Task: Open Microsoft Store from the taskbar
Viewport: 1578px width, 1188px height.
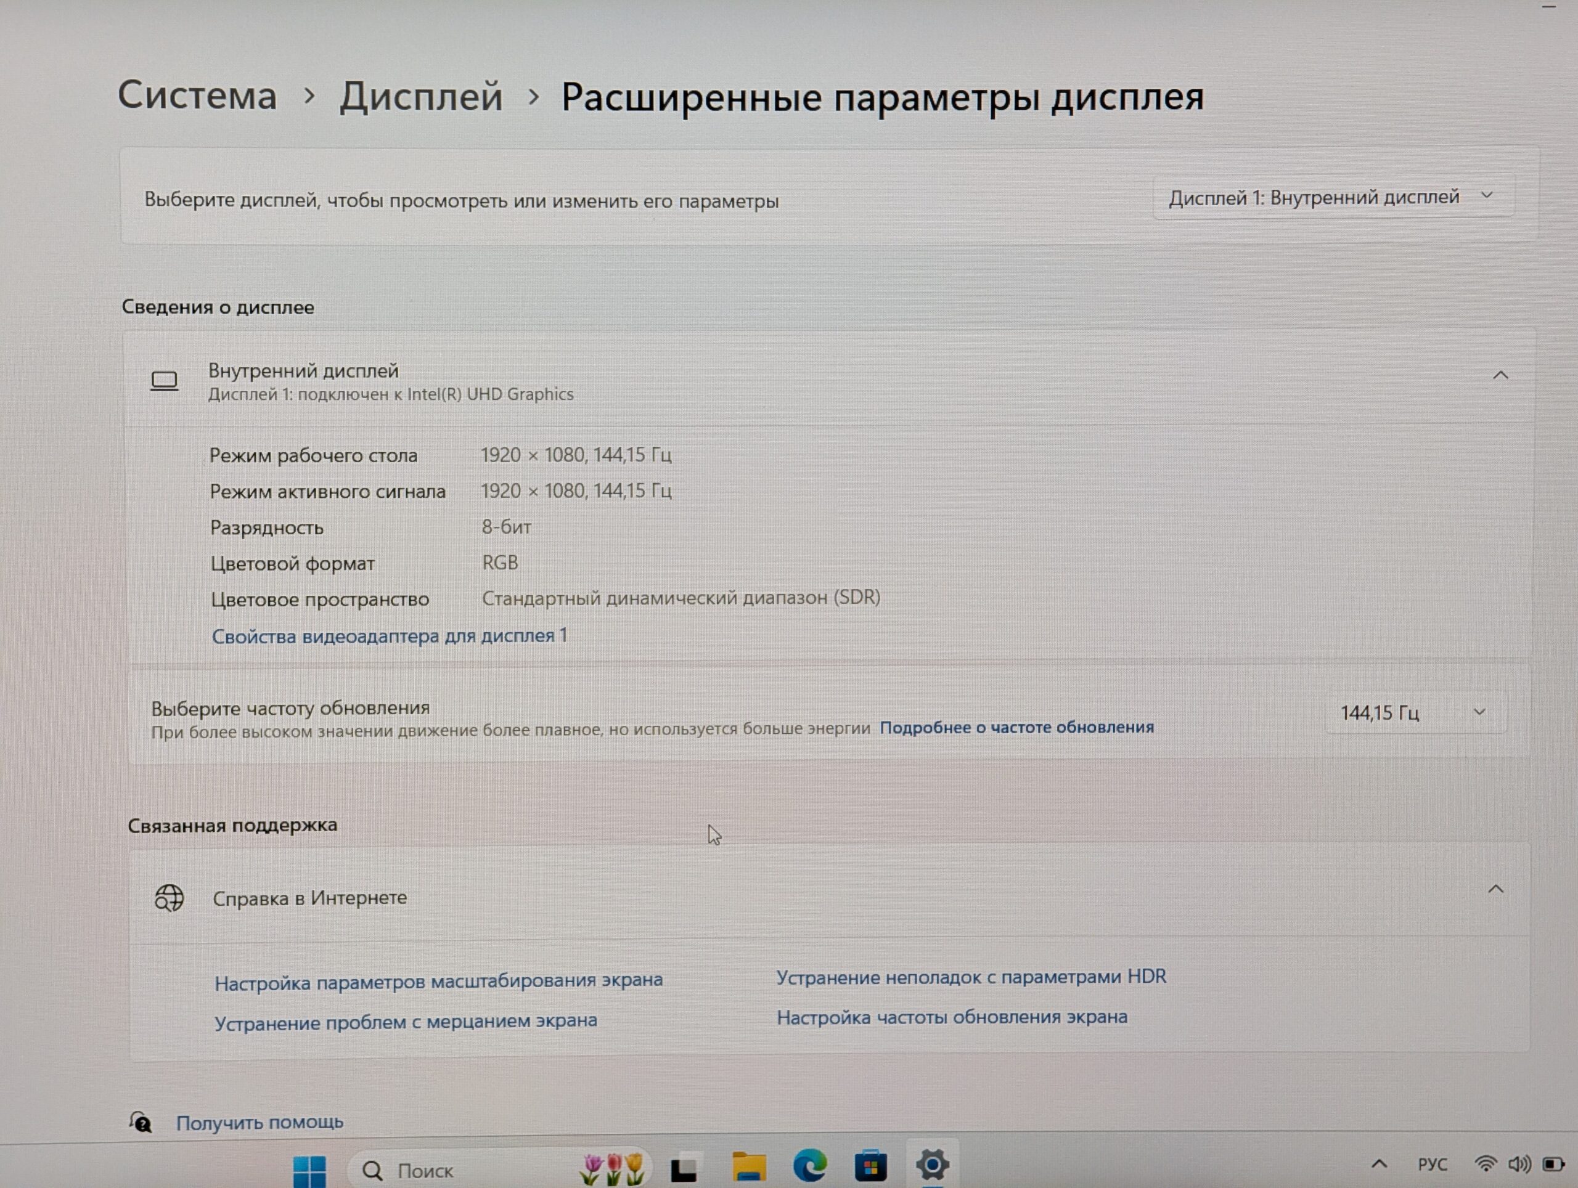Action: [870, 1167]
